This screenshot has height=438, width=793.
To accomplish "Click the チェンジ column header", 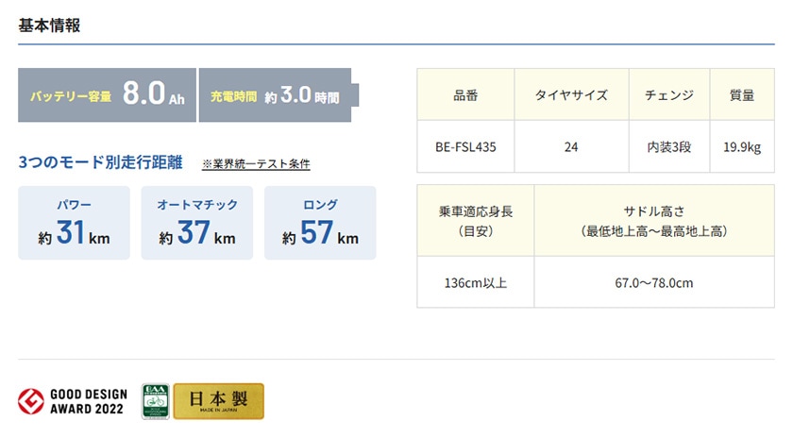I will pyautogui.click(x=669, y=94).
